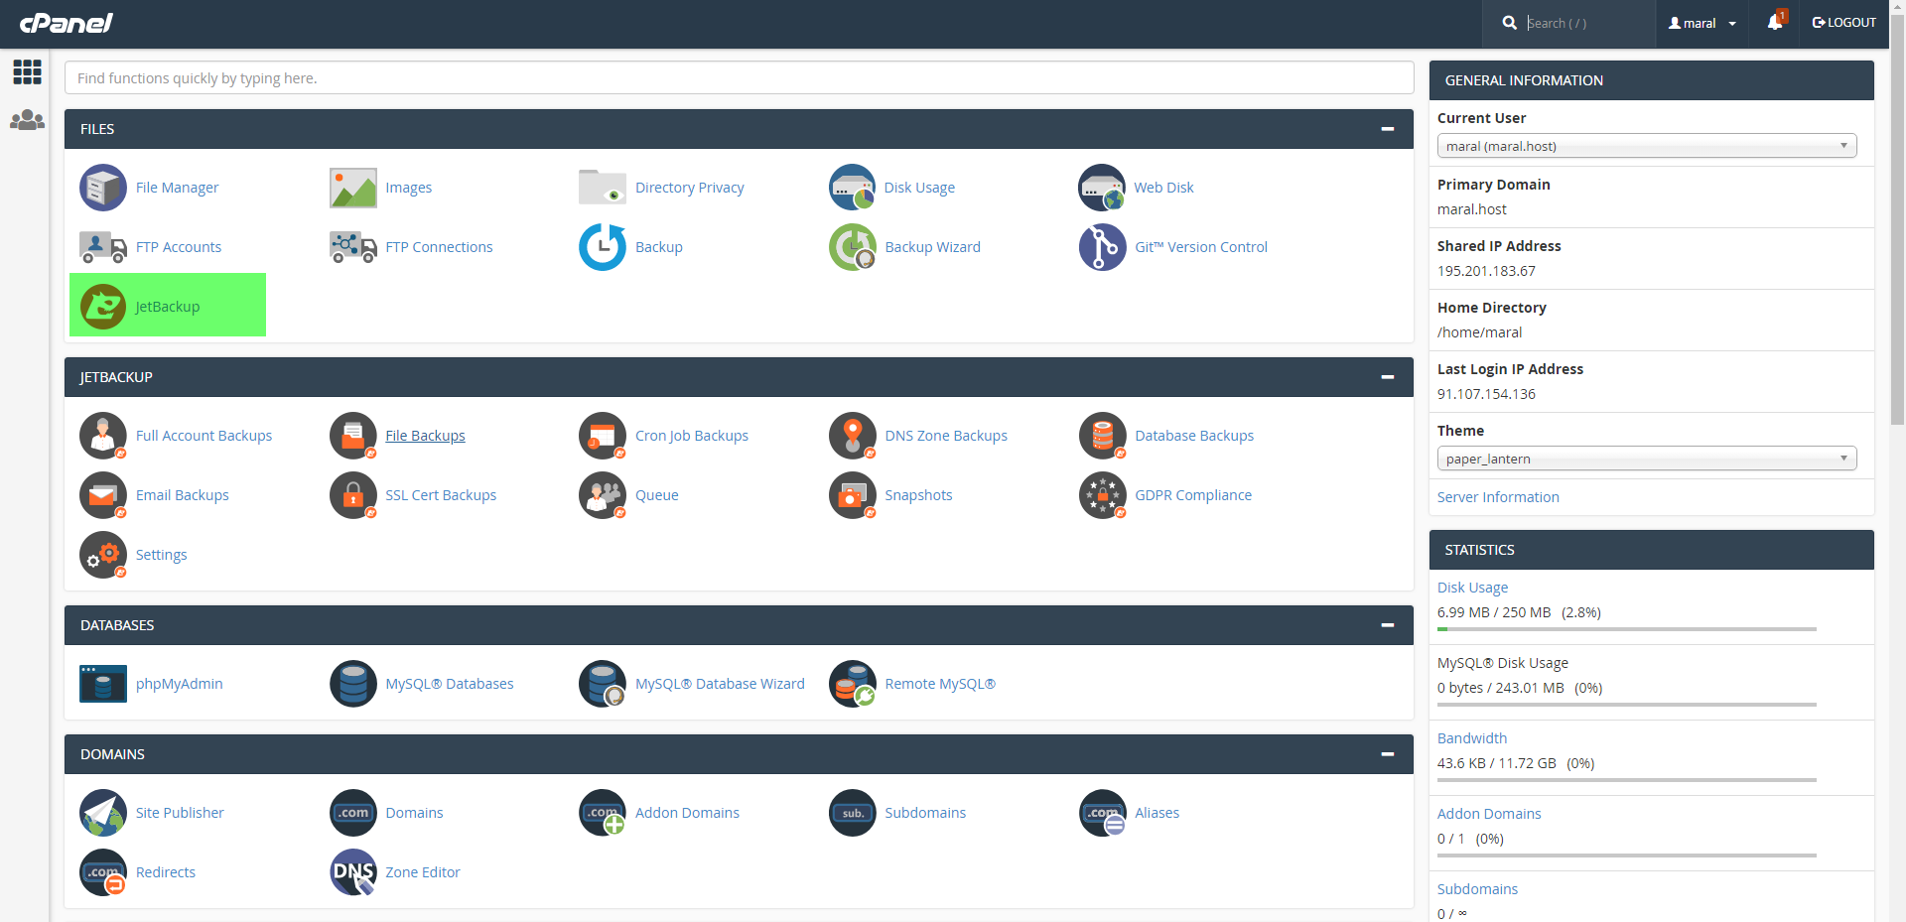Image resolution: width=1906 pixels, height=922 pixels.
Task: Click the notifications bell icon
Action: click(1775, 22)
